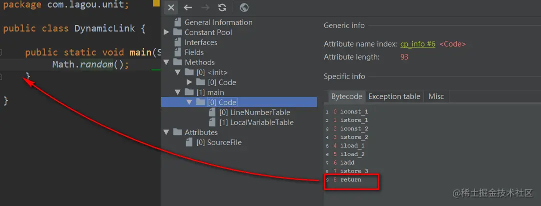Select [1] main in the tree
The width and height of the screenshot is (541, 206).
[x=210, y=92]
